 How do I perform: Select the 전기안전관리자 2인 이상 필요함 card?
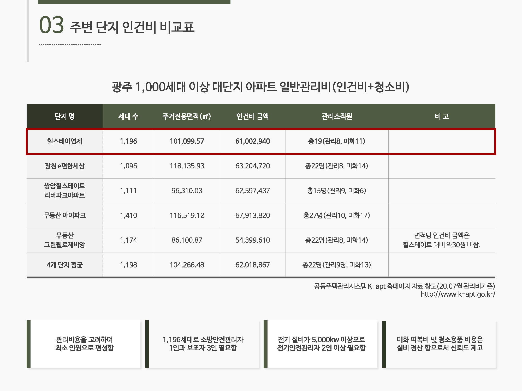click(x=321, y=344)
